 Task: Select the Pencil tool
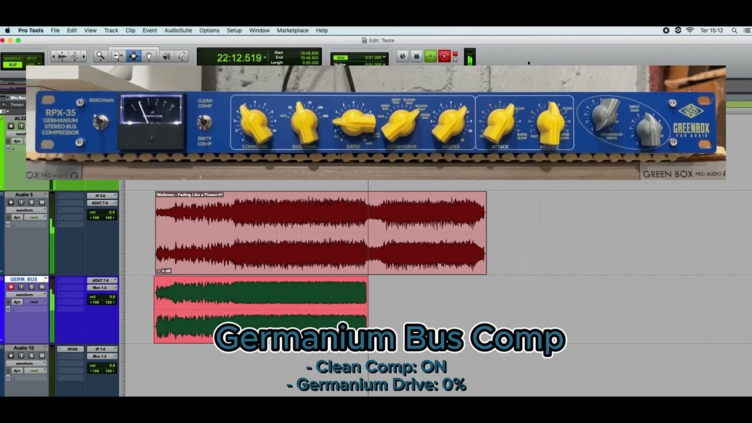[x=182, y=56]
